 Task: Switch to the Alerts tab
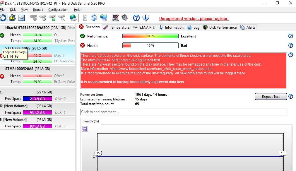coord(248,27)
